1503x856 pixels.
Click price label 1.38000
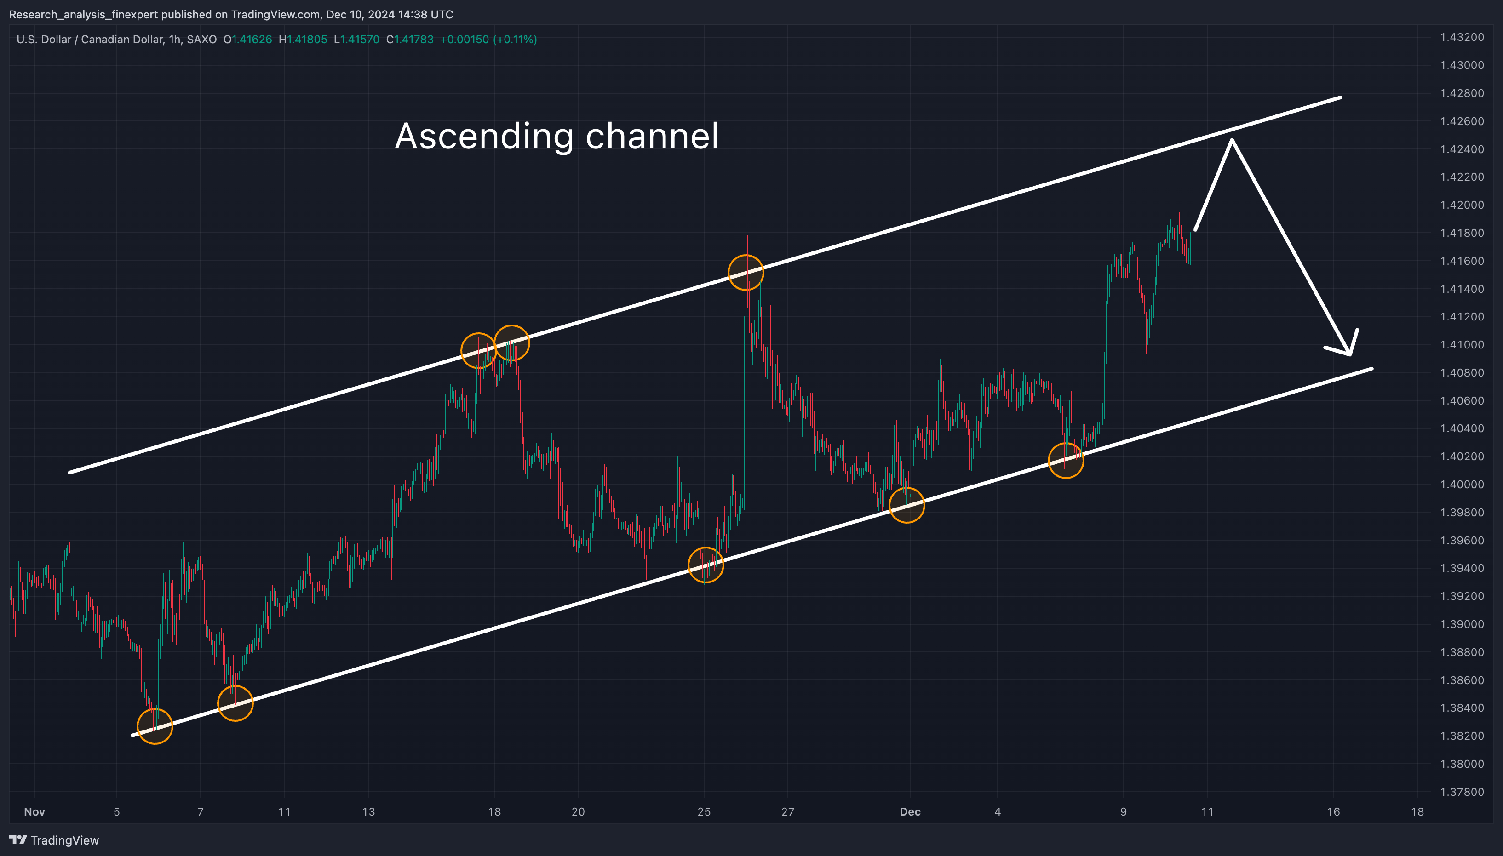tap(1462, 764)
